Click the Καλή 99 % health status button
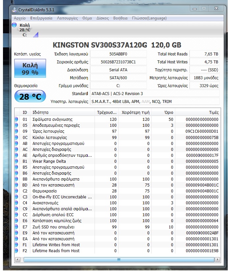The height and width of the screenshot is (271, 228). click(x=30, y=68)
